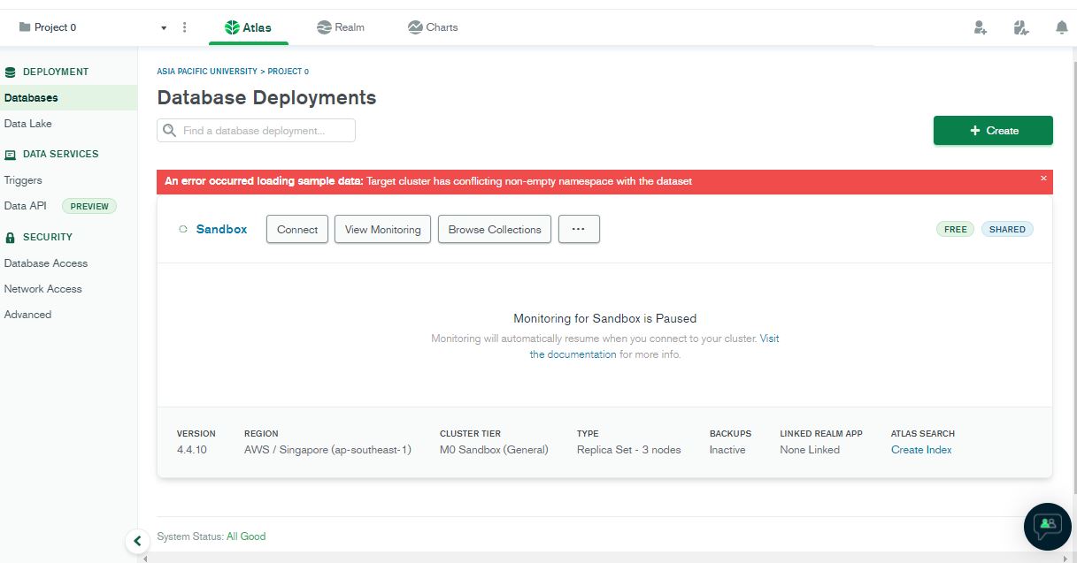Open the Triggers page
This screenshot has height=563, width=1077.
pos(22,179)
